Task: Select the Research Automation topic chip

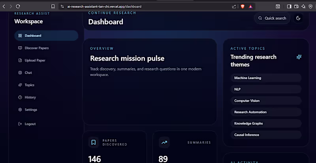Action: pyautogui.click(x=266, y=112)
